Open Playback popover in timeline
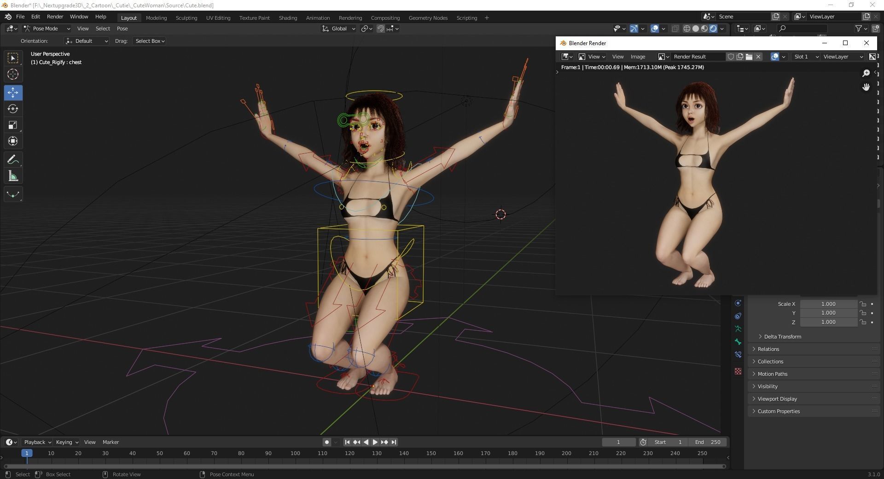884x479 pixels. (x=37, y=442)
